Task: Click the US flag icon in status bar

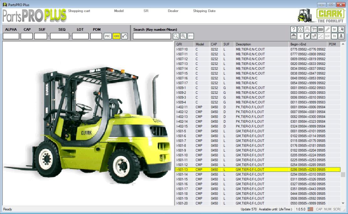Action: [310, 209]
